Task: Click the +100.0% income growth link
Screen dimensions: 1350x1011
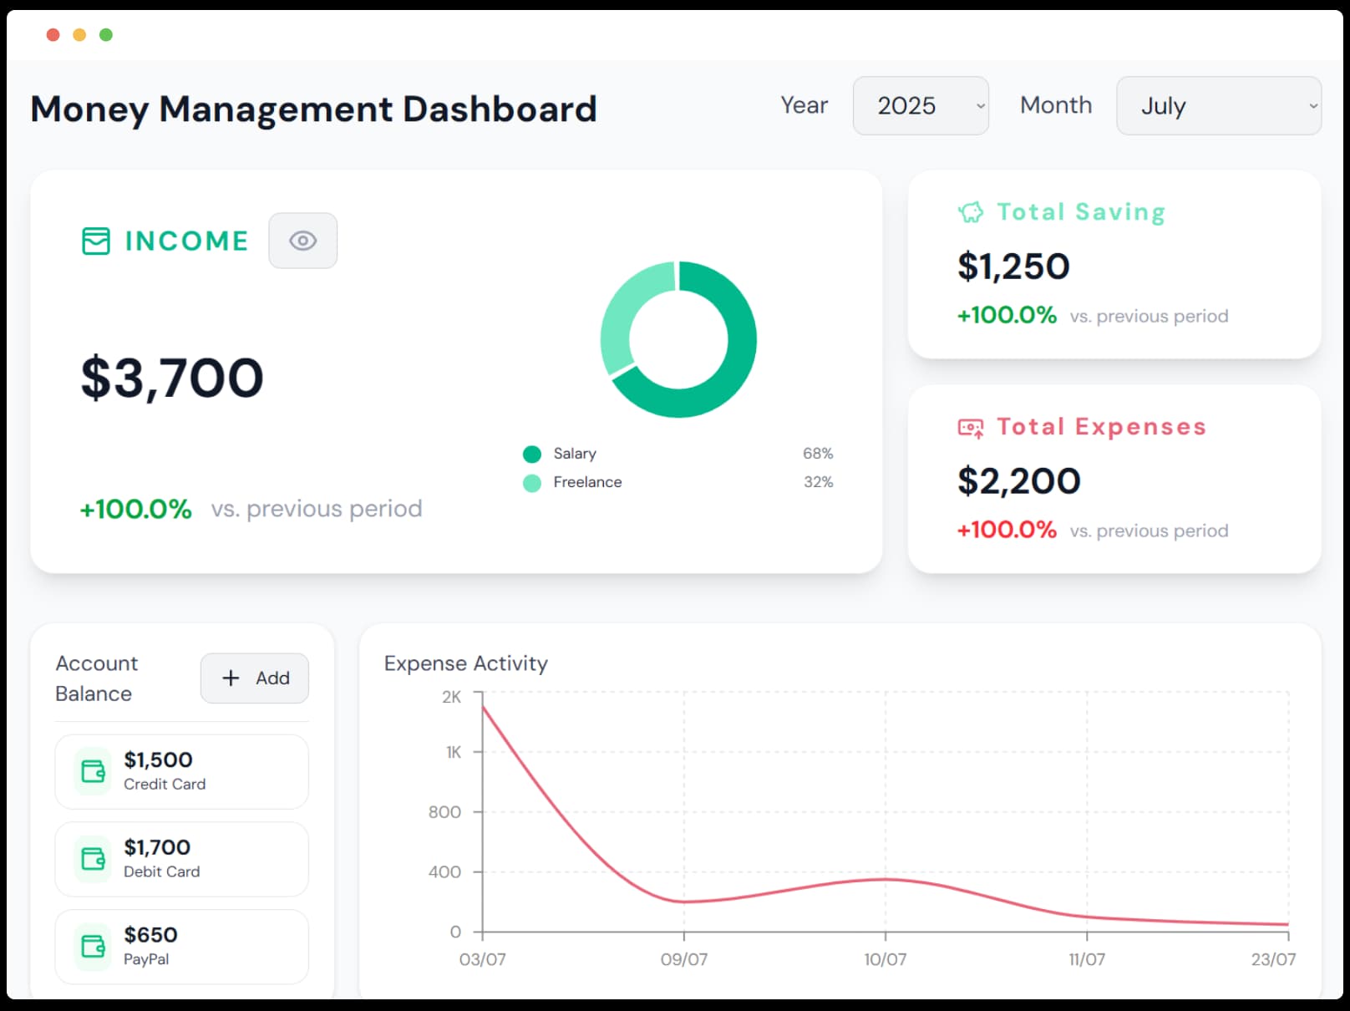Action: click(x=134, y=508)
